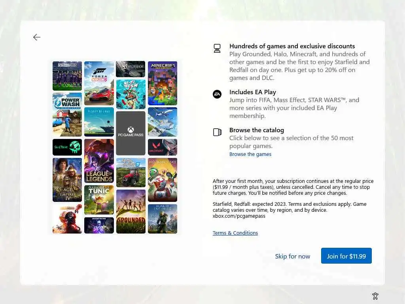Select the Sea of Thieves skull cover
The height and width of the screenshot is (304, 405).
click(67, 147)
